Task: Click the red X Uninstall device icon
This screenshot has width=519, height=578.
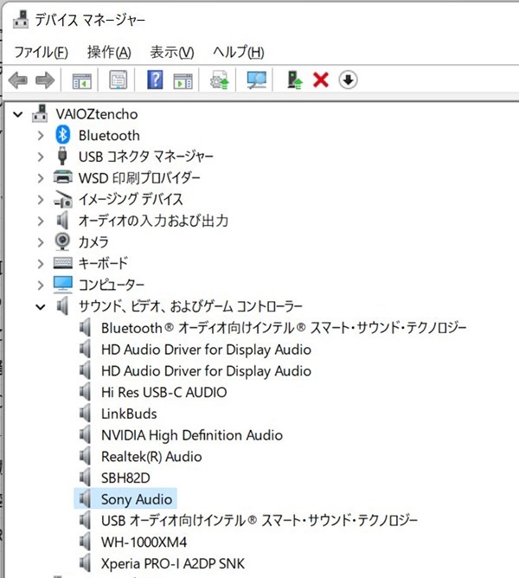Action: tap(321, 80)
